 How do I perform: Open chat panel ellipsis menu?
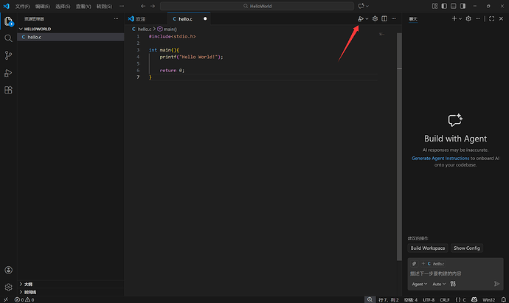(x=478, y=19)
